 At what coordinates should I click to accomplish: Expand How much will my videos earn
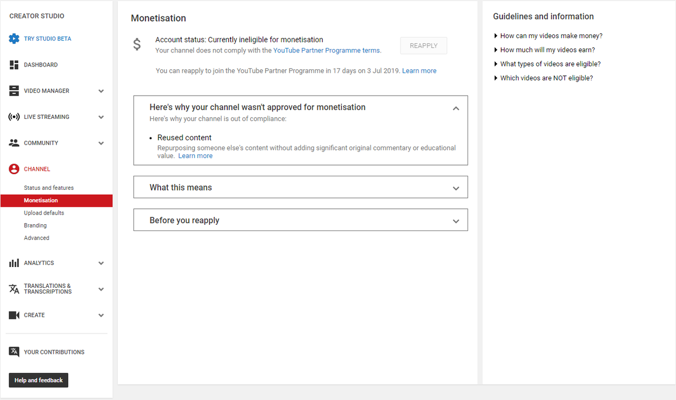click(x=544, y=50)
